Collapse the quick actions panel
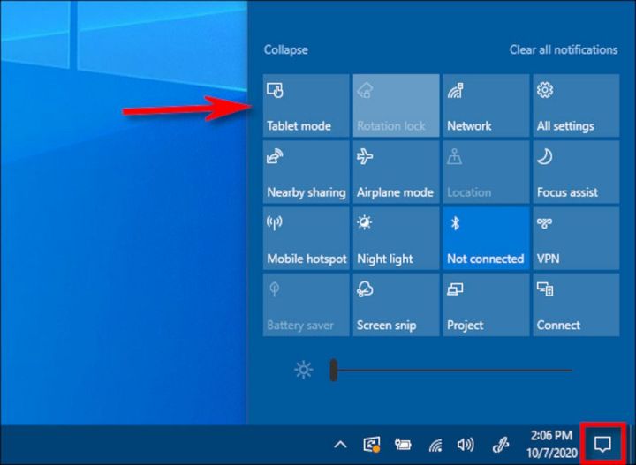636x465 pixels. coord(285,50)
